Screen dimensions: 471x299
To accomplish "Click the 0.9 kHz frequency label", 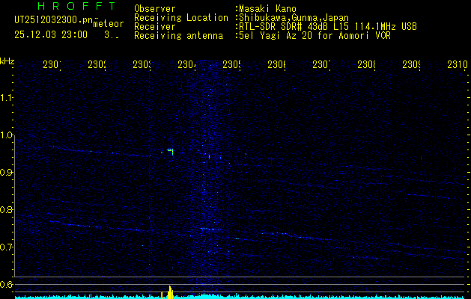I will 6,173.
